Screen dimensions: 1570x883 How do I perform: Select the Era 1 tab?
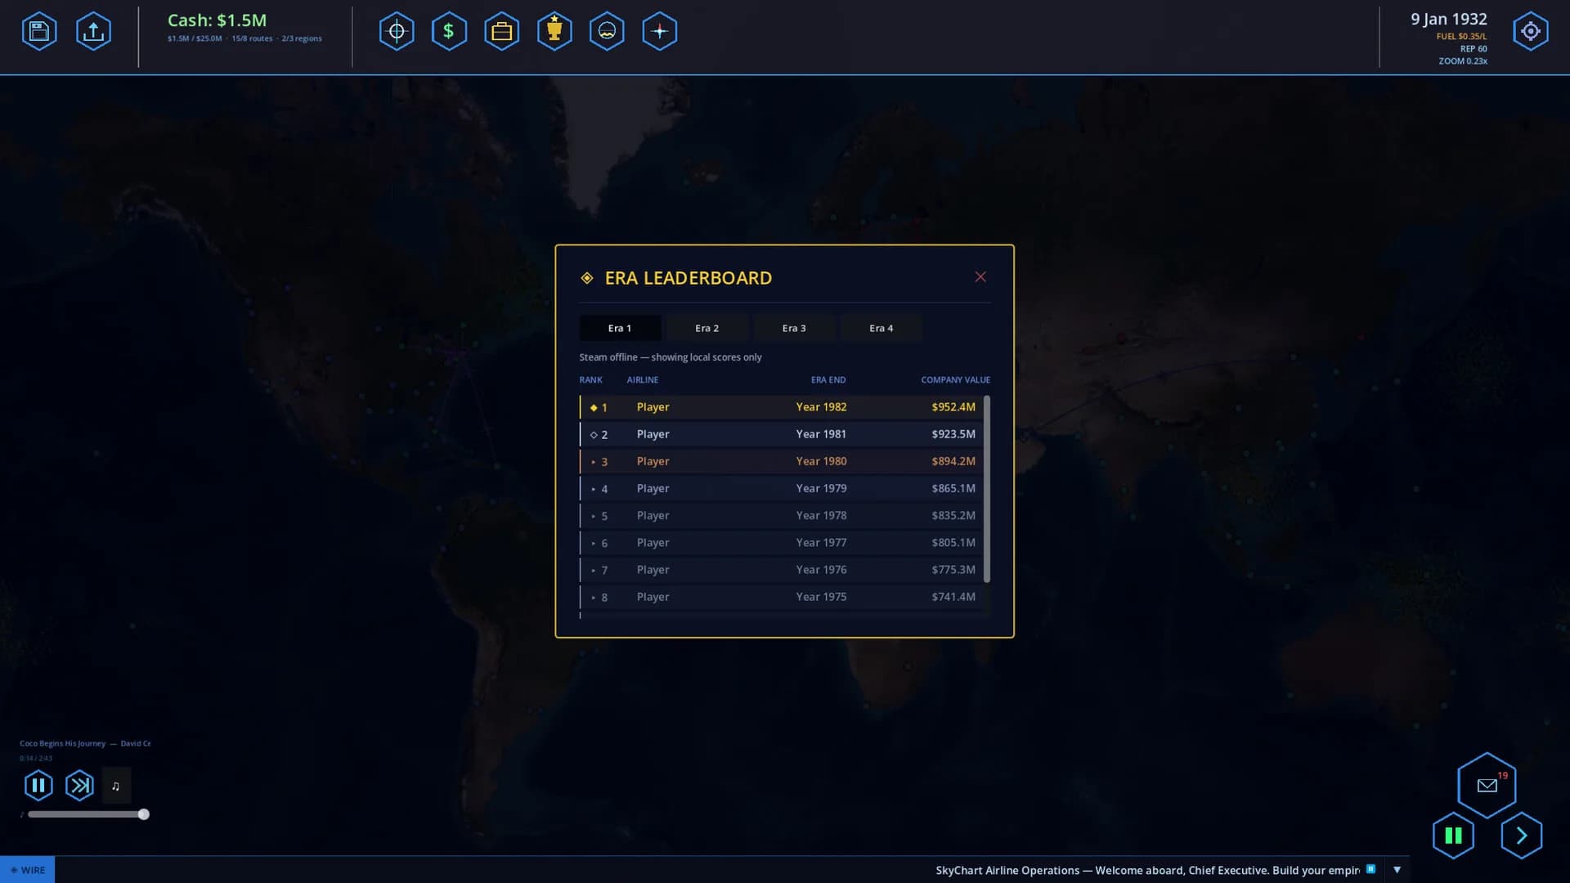620,328
